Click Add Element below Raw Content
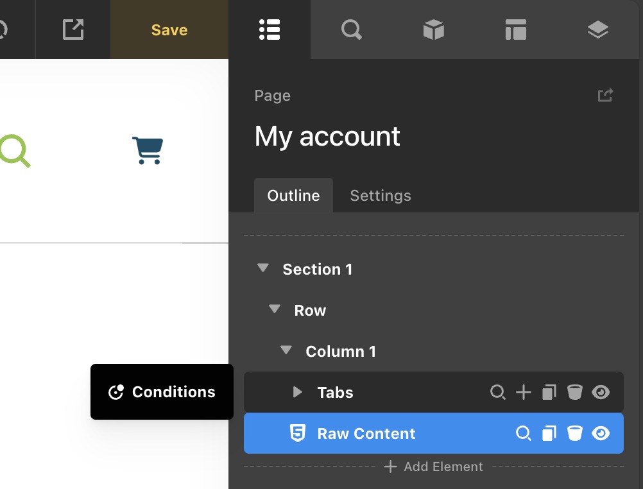 pyautogui.click(x=434, y=467)
